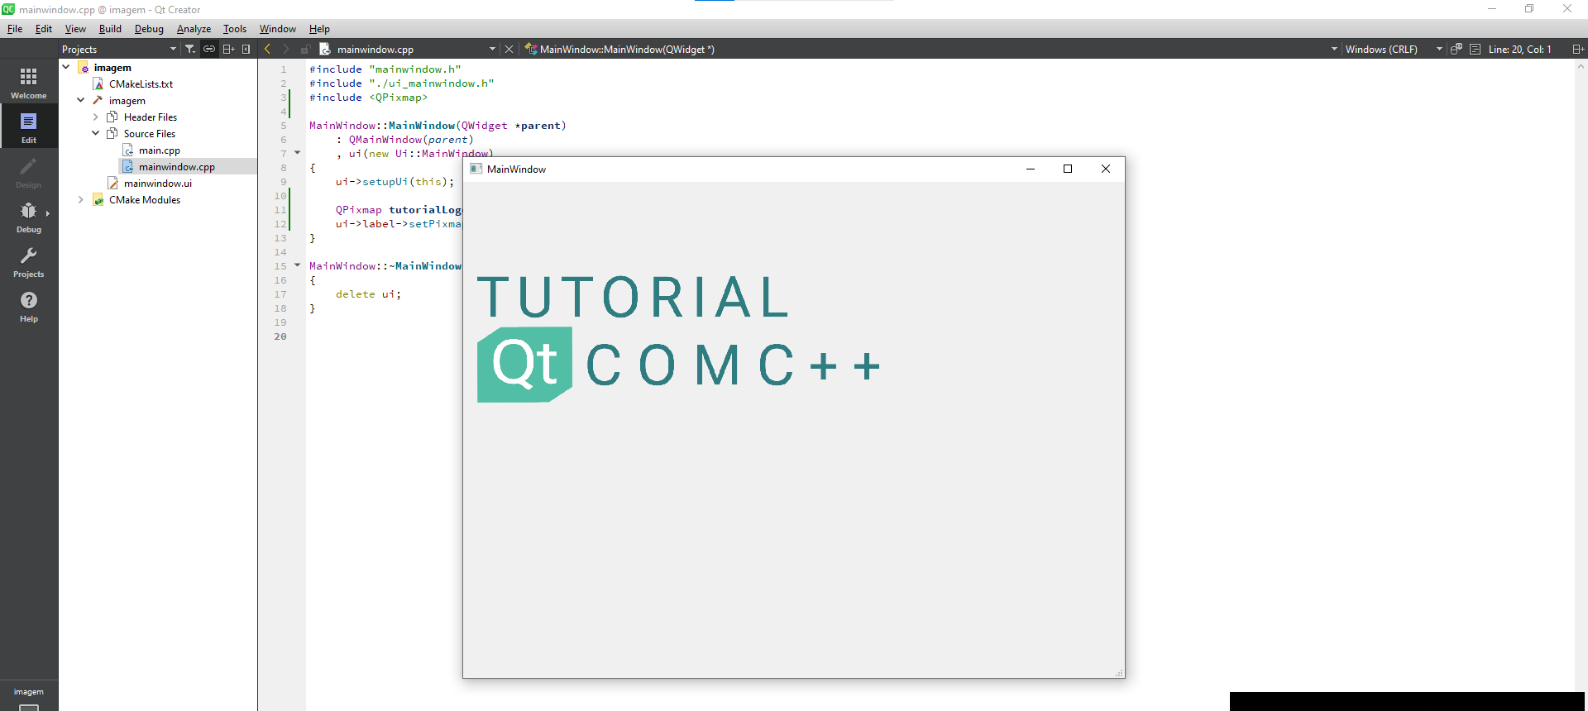Close the mainwindow.cpp document

pos(509,49)
